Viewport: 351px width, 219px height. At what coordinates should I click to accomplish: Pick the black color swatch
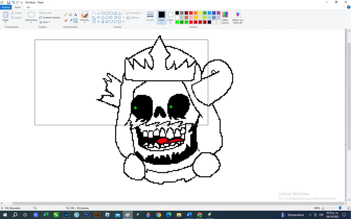pos(177,13)
